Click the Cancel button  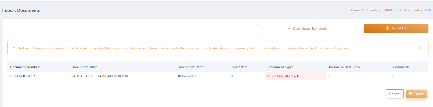pyautogui.click(x=395, y=94)
